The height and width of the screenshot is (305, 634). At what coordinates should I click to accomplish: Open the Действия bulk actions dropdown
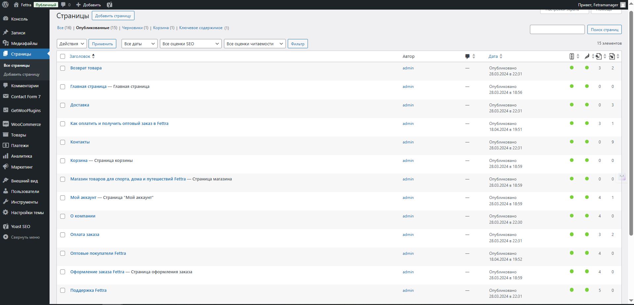pyautogui.click(x=72, y=44)
